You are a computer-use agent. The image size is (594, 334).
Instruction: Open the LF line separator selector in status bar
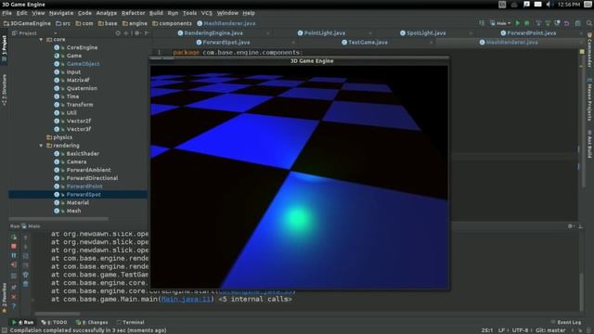pos(501,330)
